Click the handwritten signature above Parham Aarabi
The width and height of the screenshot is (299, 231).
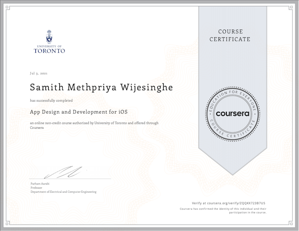point(63,173)
